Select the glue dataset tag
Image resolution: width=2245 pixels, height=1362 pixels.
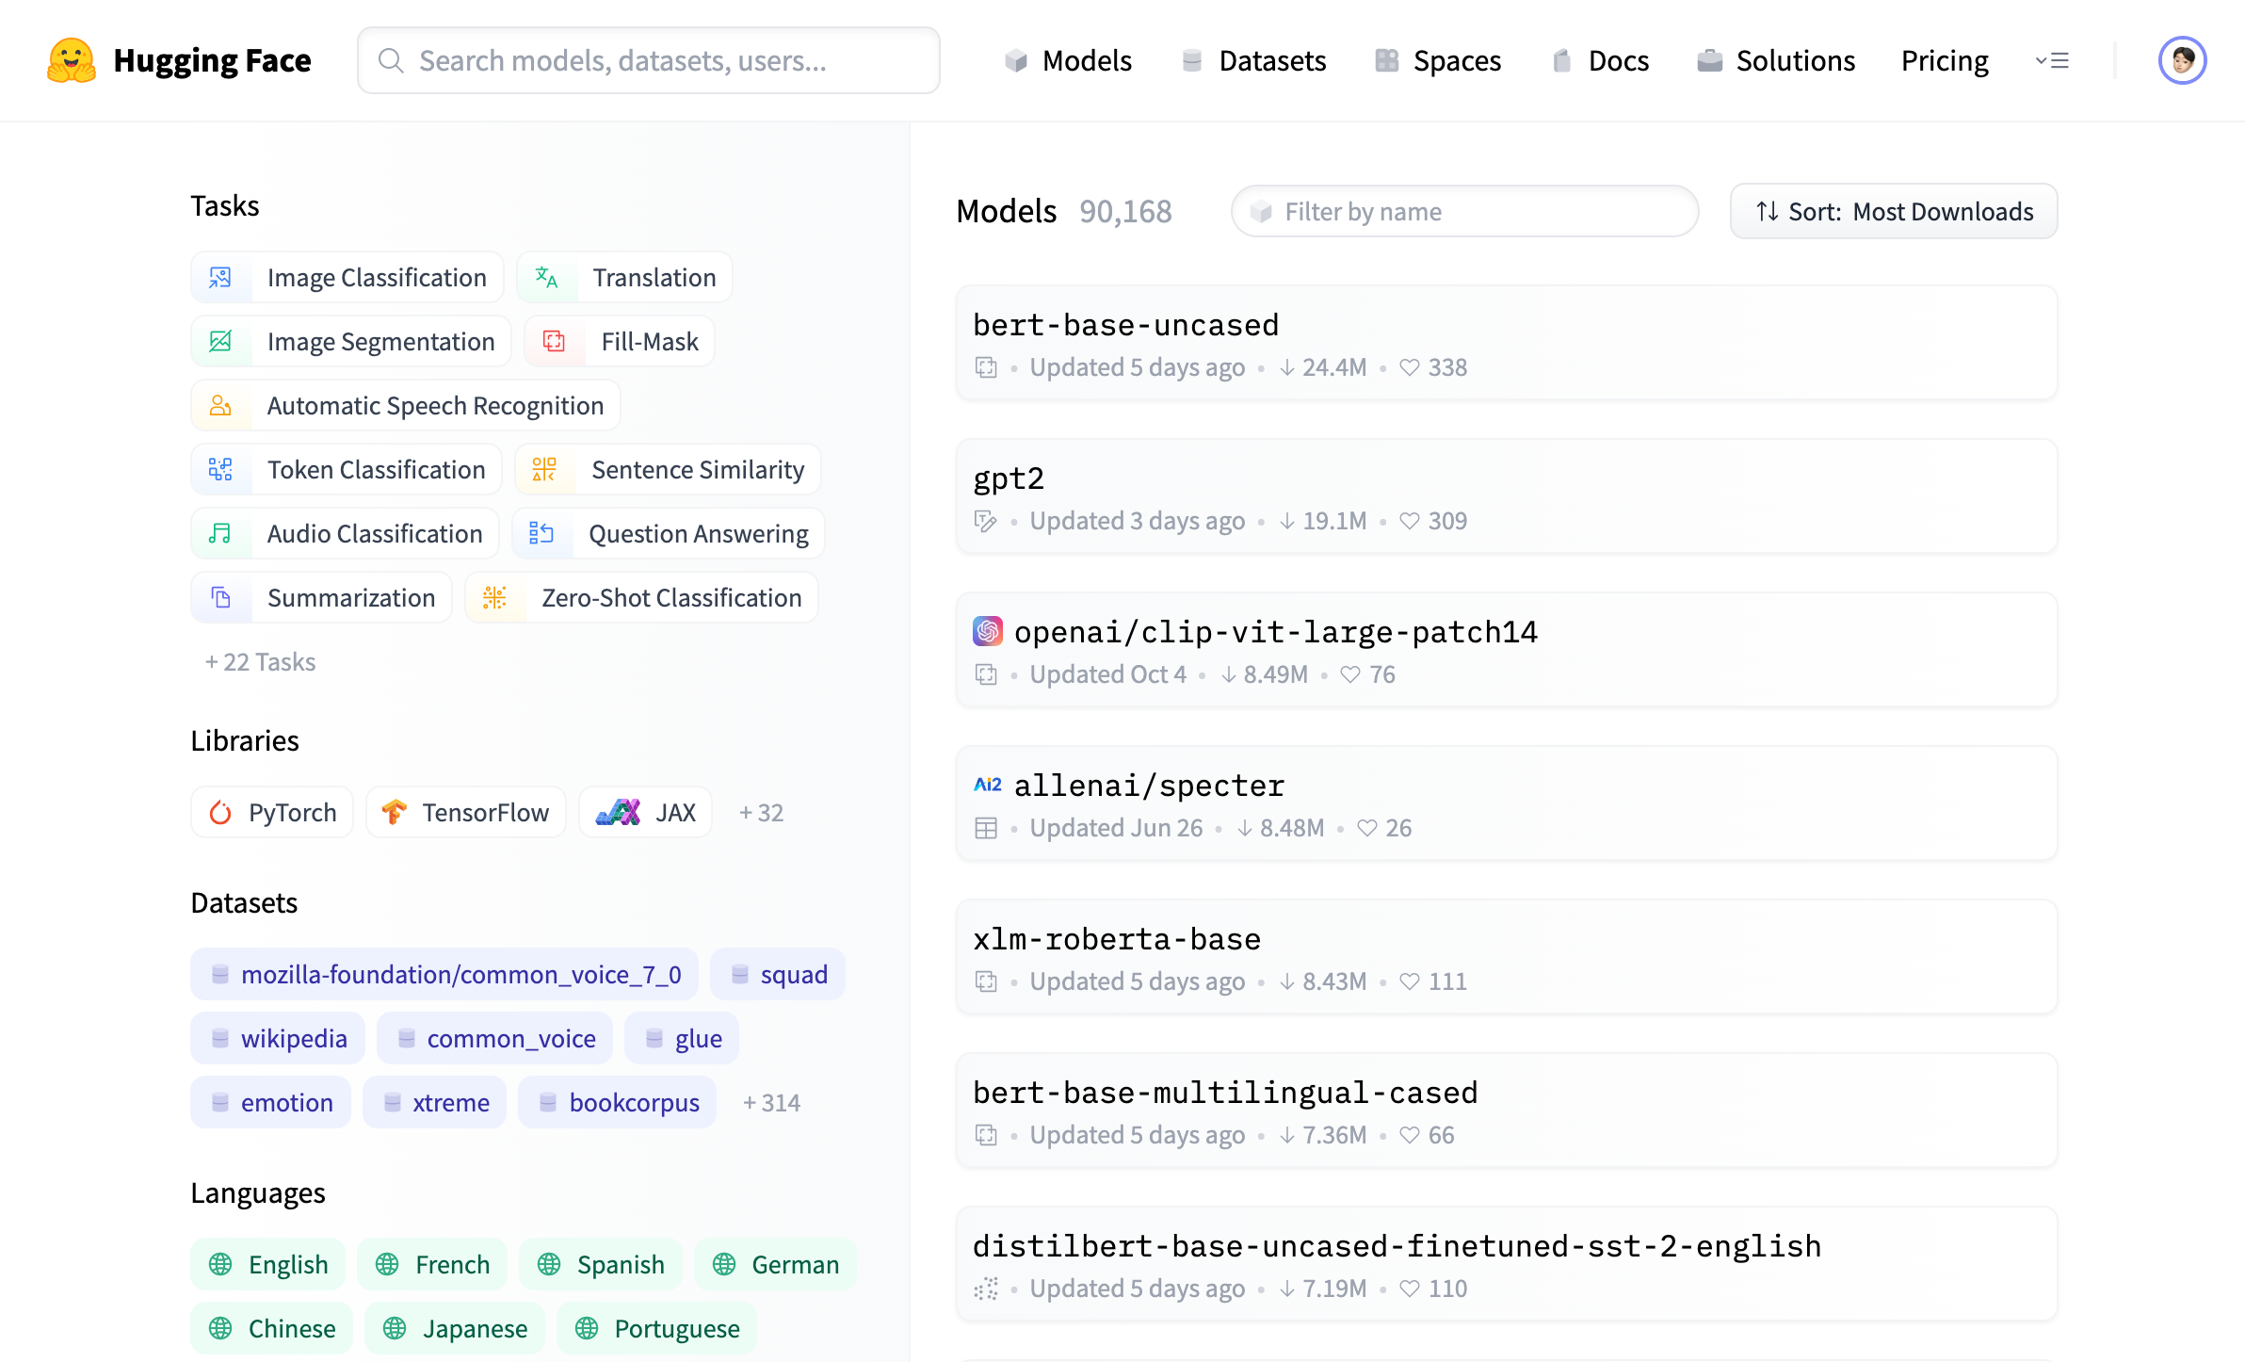pyautogui.click(x=682, y=1039)
